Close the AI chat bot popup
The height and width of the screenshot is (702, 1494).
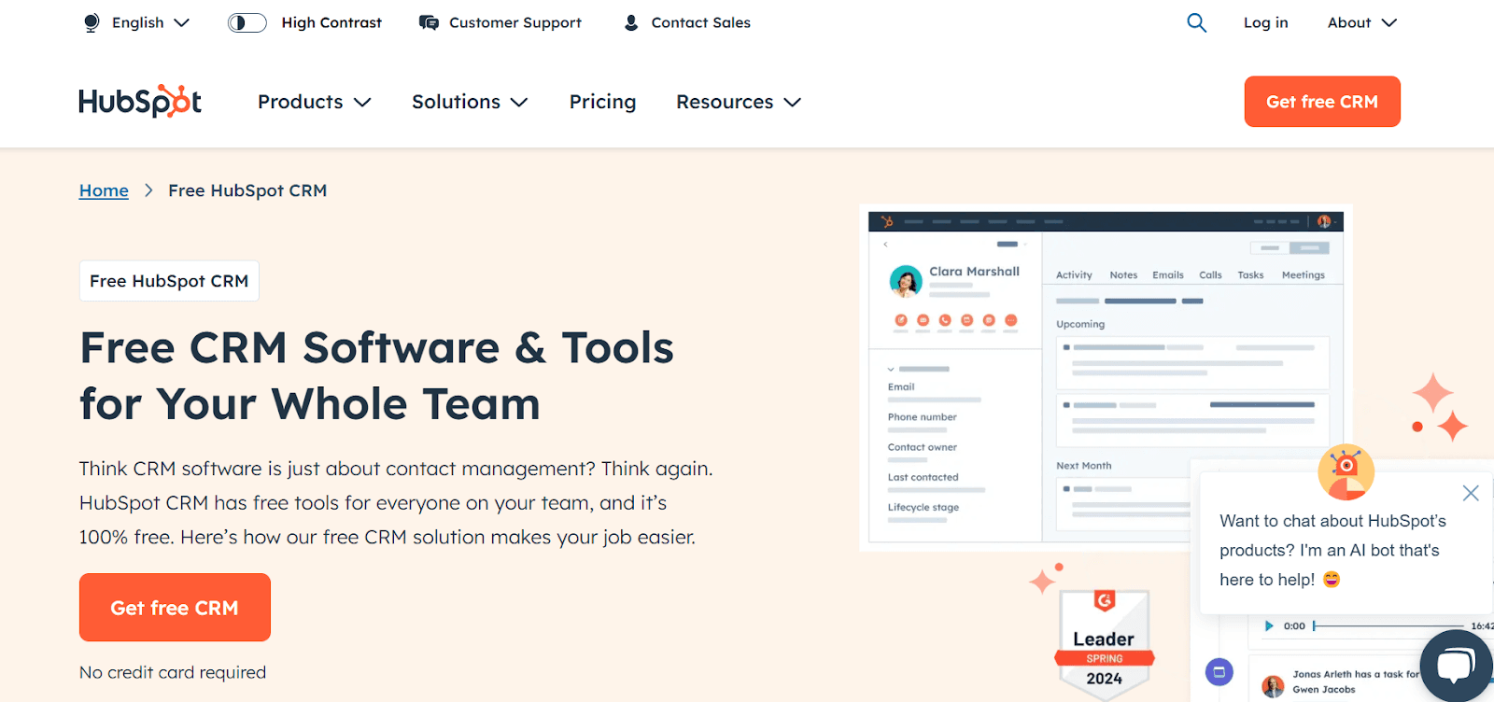point(1471,493)
